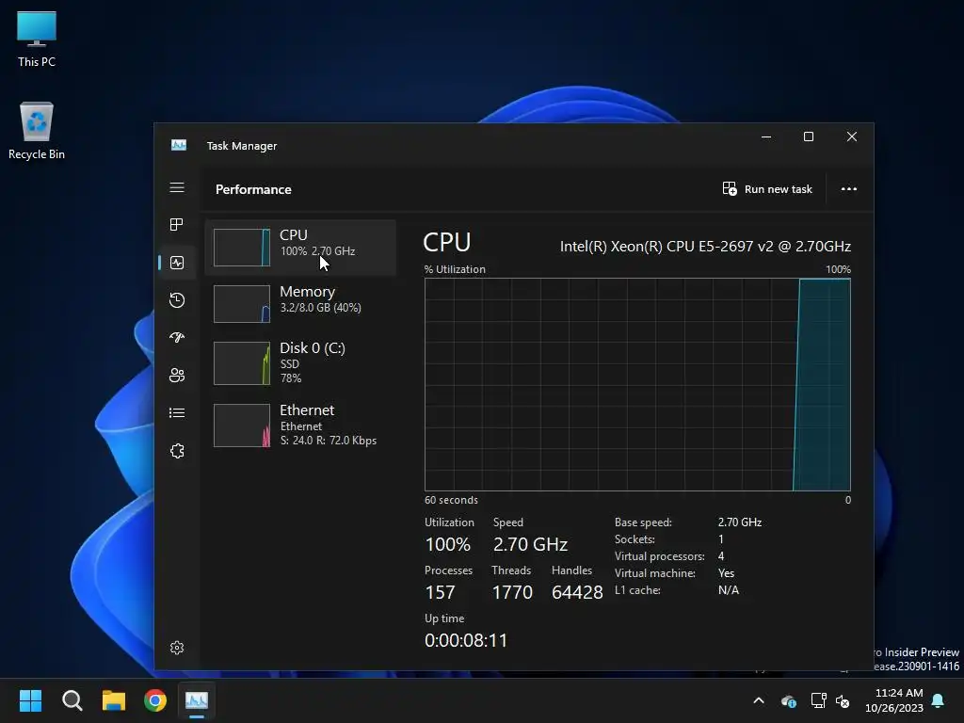Click the CPU mini graph thumbnail
This screenshot has width=964, height=723.
click(x=242, y=248)
